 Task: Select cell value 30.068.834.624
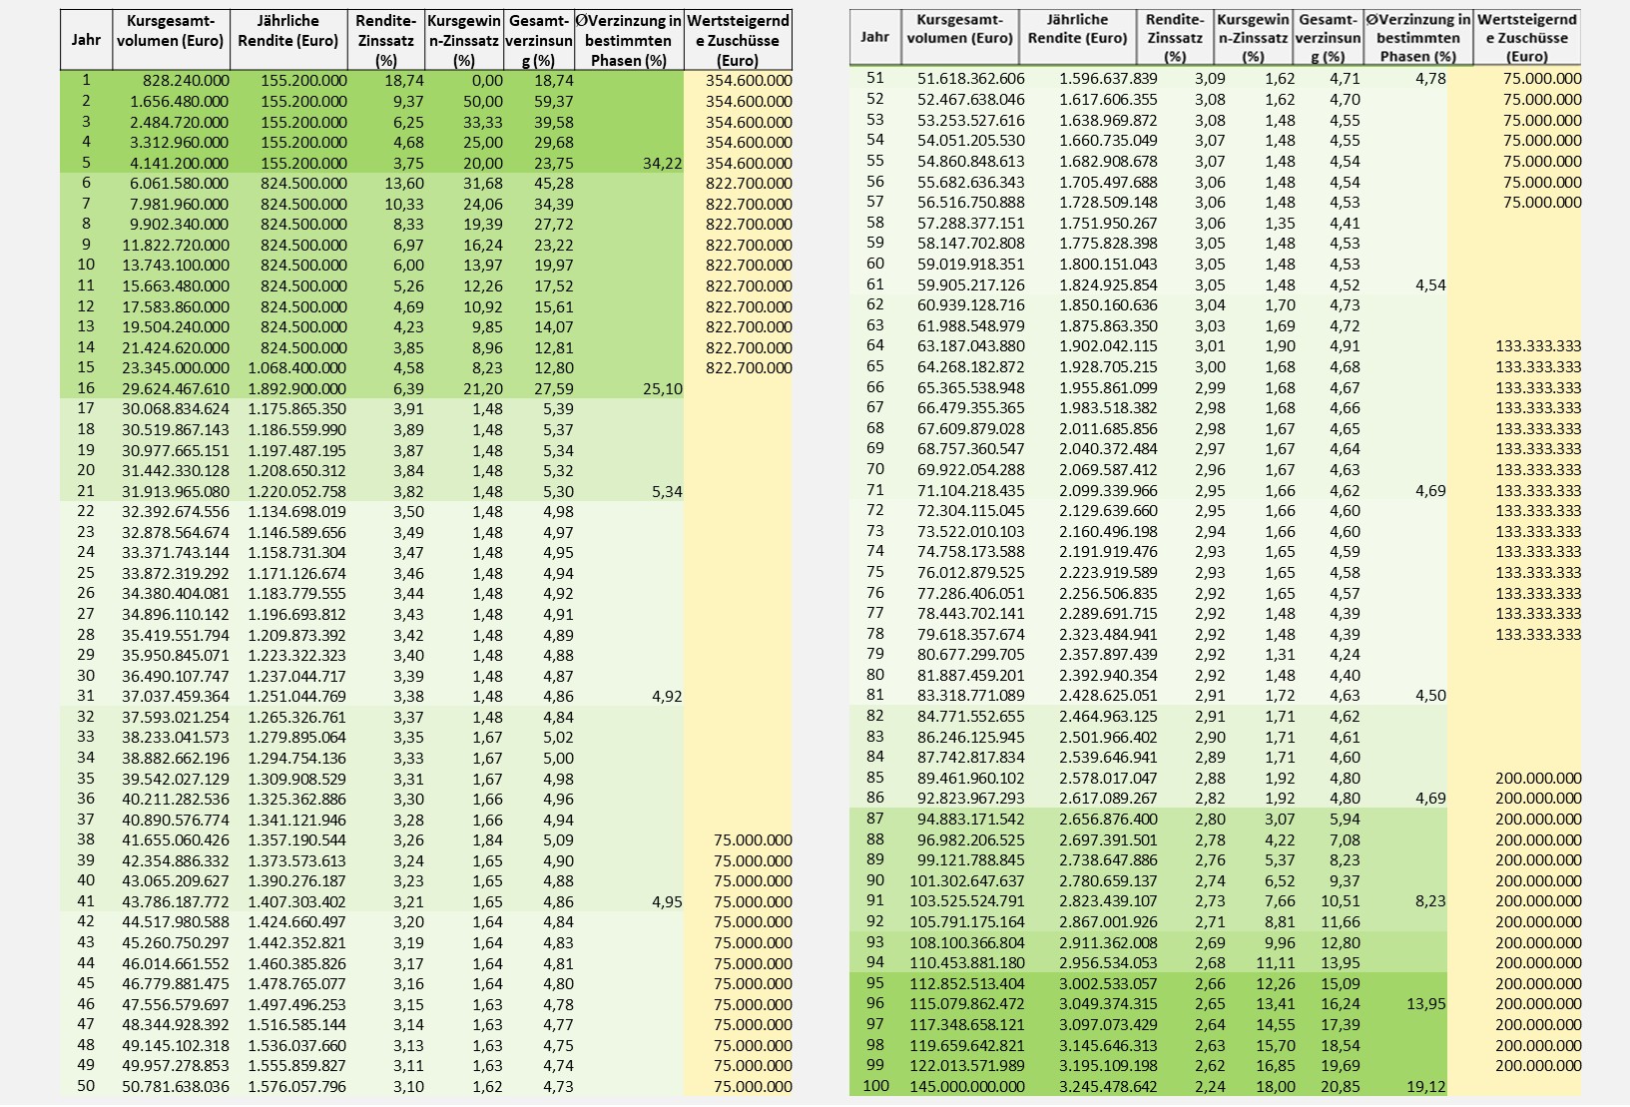point(176,409)
